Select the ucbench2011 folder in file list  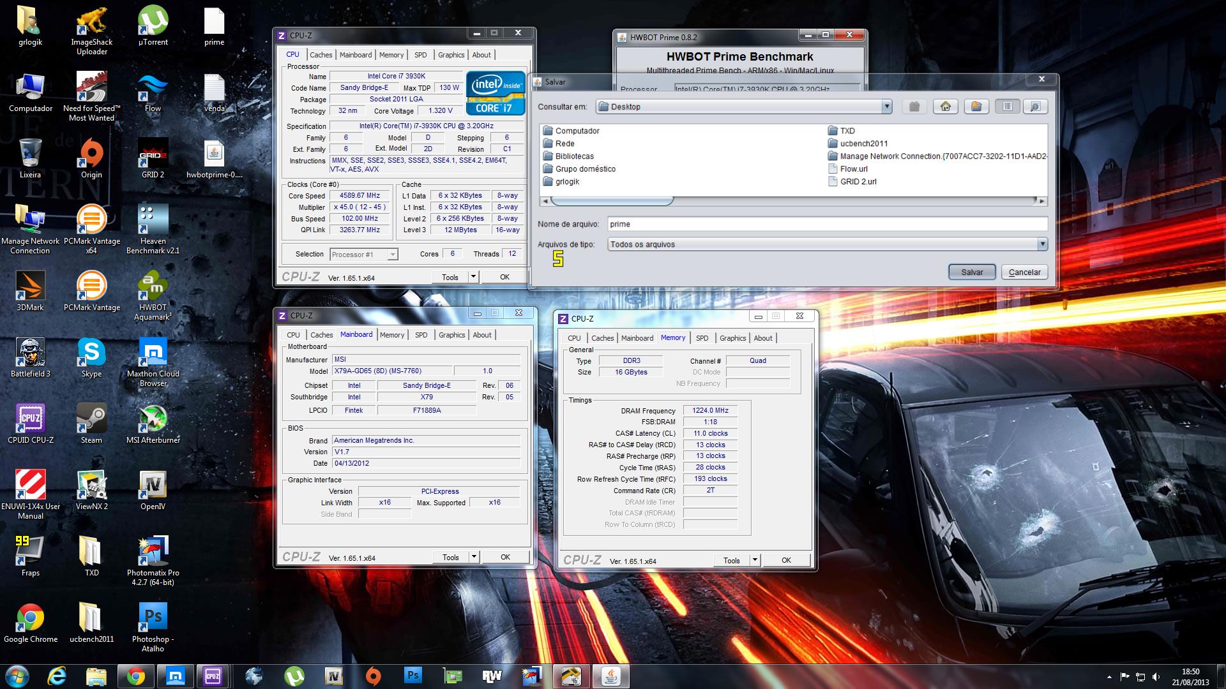click(x=858, y=144)
